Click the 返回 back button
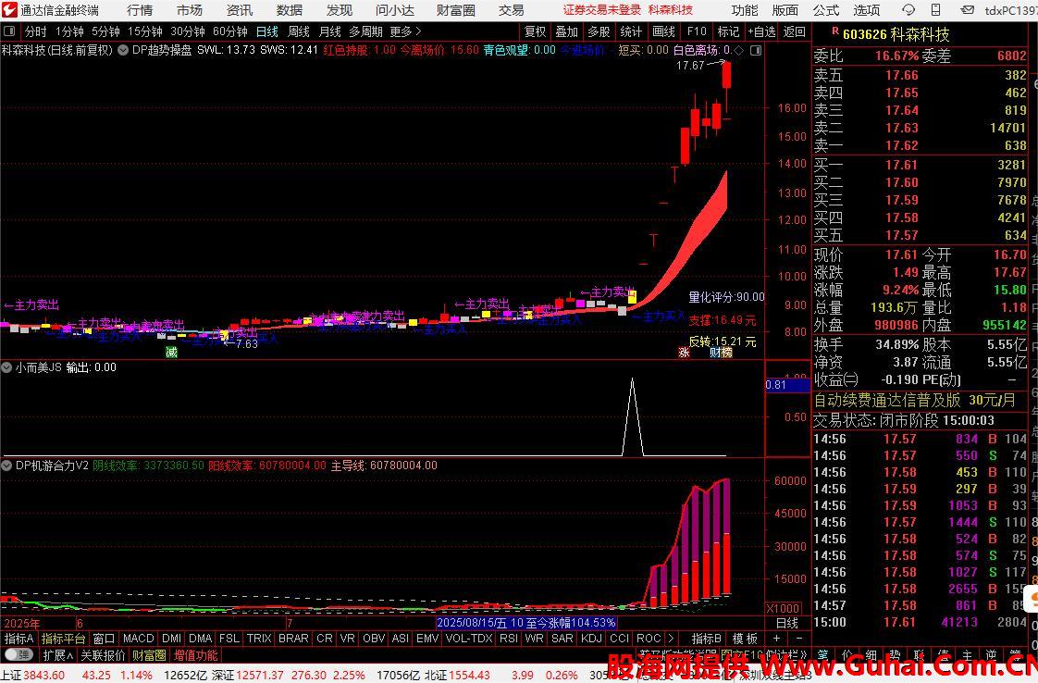The width and height of the screenshot is (1038, 683). pos(795,31)
